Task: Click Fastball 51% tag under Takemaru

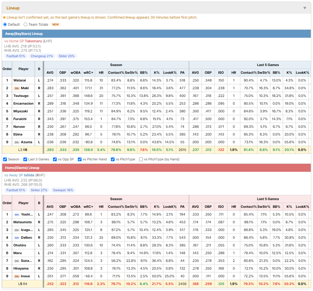Action: point(16,56)
